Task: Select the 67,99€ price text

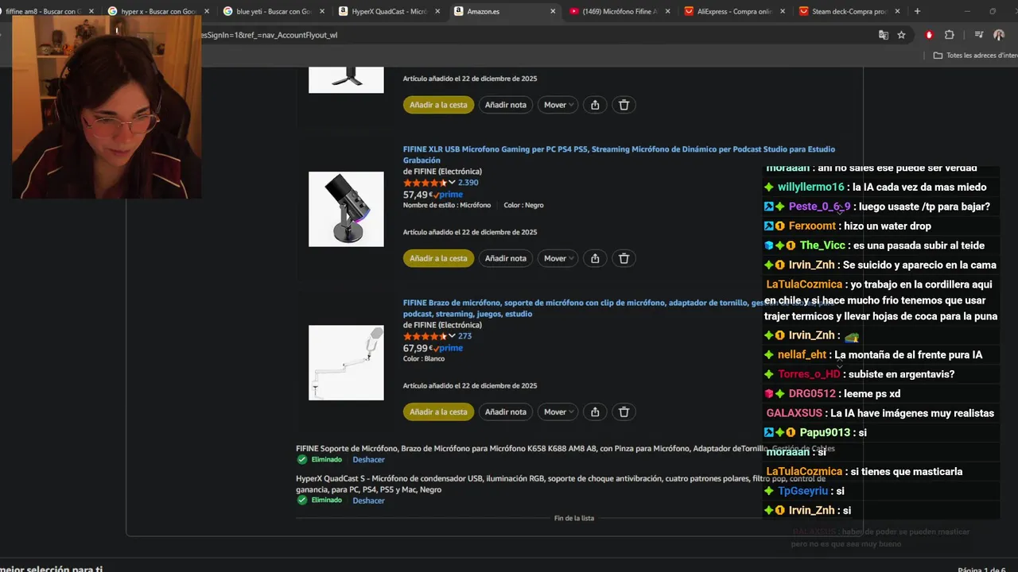Action: (x=418, y=348)
